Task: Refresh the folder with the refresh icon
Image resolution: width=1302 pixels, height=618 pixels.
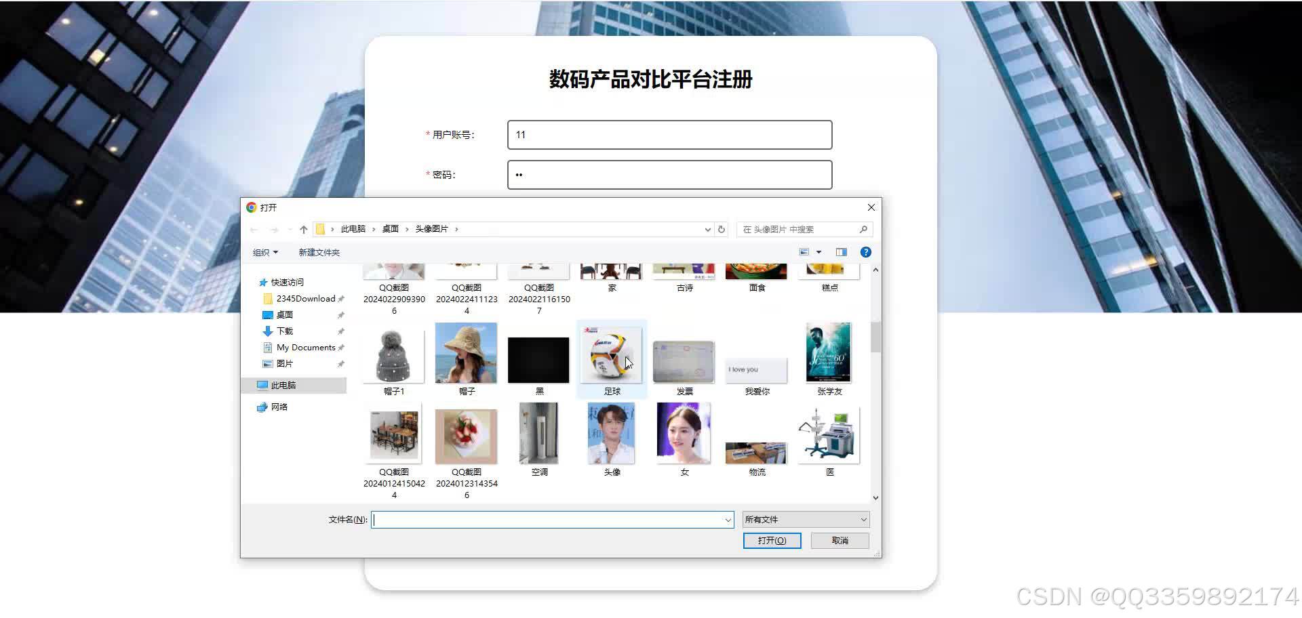Action: click(722, 229)
